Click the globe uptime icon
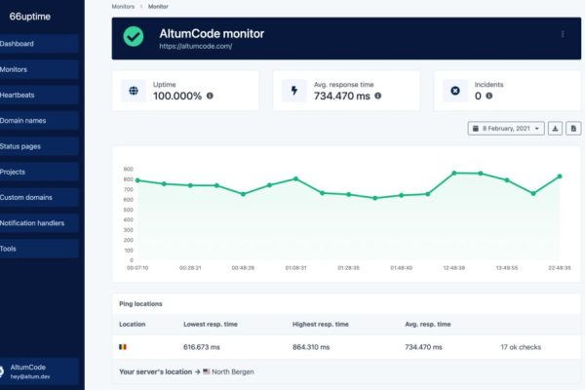 click(x=134, y=91)
